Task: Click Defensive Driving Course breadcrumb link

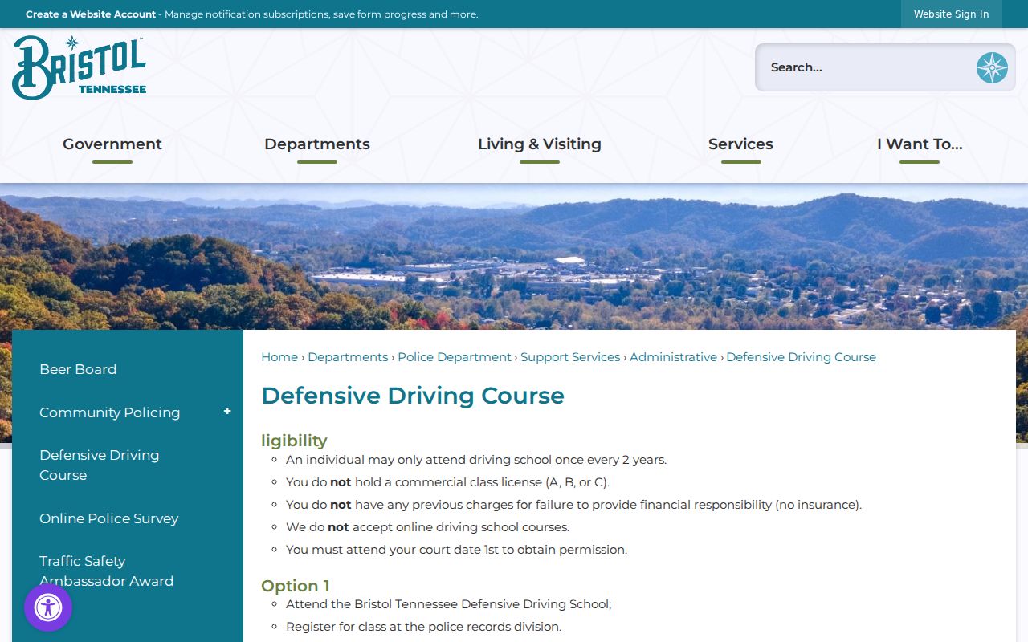Action: point(801,357)
